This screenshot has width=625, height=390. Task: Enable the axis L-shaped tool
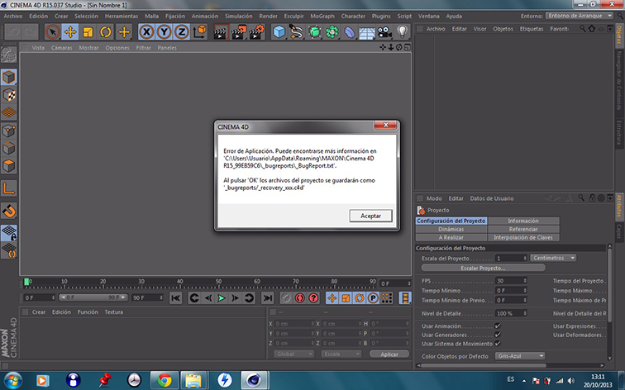[9, 188]
